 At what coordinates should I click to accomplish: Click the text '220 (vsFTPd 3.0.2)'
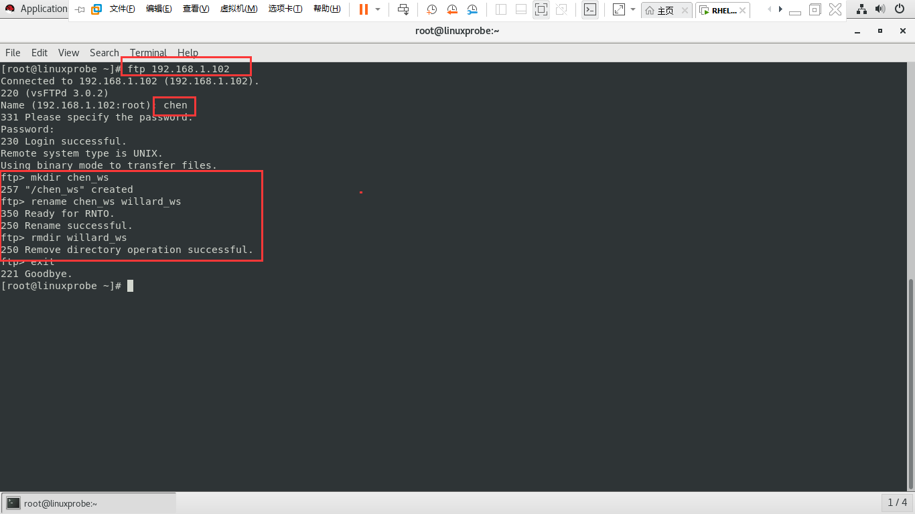click(x=55, y=93)
